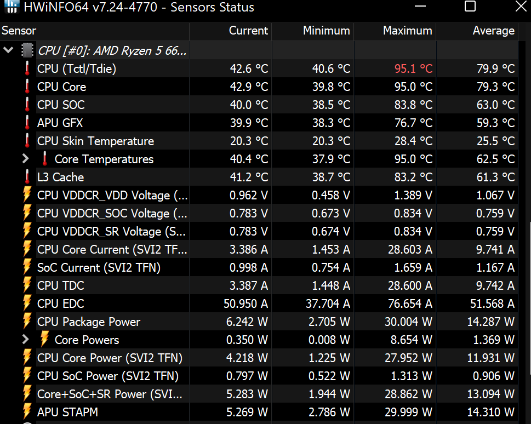Select the CPU Skin Temperature label
531x424 pixels.
click(95, 141)
